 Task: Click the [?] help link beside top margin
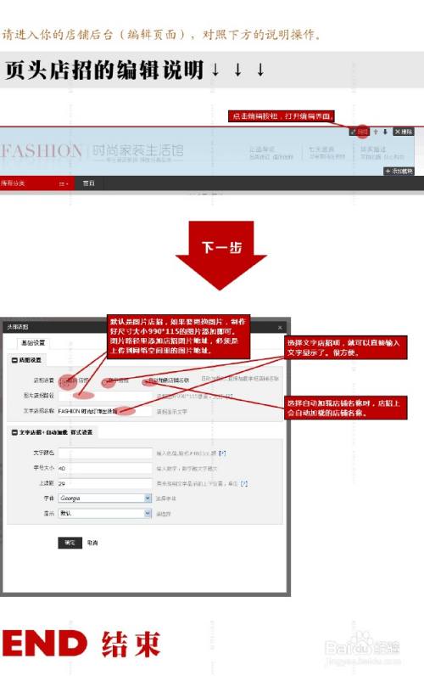point(243,484)
